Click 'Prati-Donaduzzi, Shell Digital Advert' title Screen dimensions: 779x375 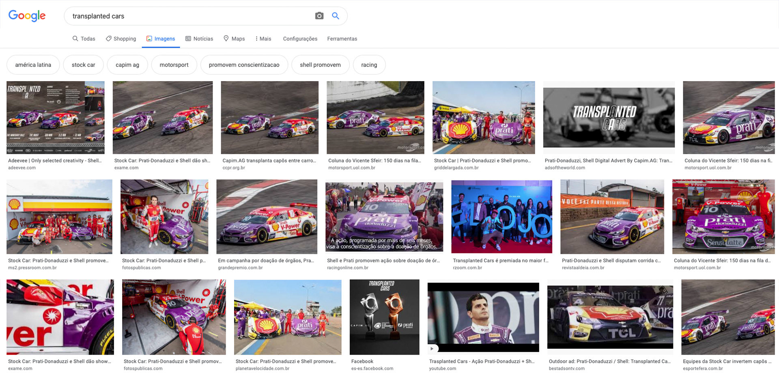[609, 161]
